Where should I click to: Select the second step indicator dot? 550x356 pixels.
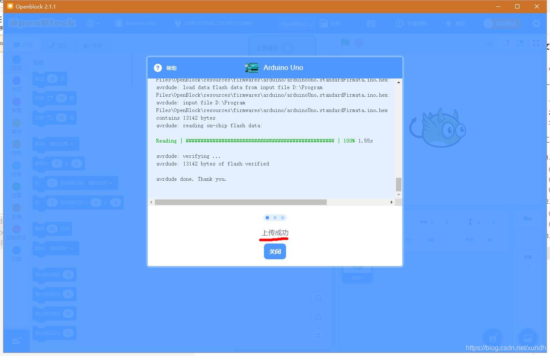[x=275, y=218]
